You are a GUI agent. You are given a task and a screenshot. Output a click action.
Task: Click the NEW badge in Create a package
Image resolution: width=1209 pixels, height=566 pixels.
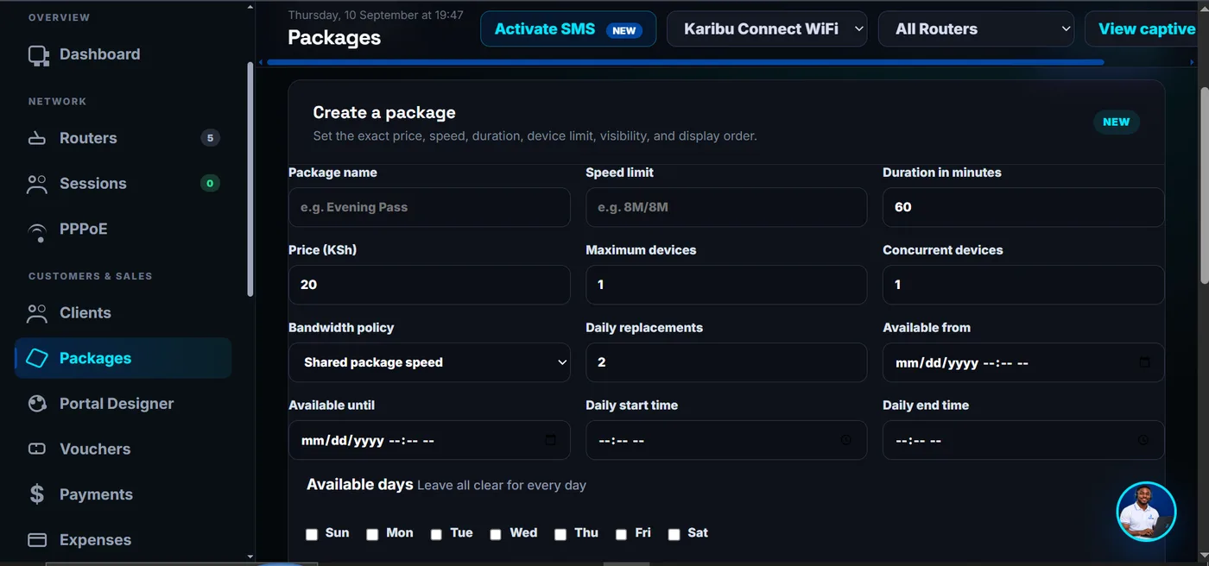coord(1116,123)
